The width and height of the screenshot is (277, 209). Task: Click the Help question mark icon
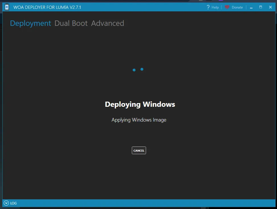click(208, 7)
